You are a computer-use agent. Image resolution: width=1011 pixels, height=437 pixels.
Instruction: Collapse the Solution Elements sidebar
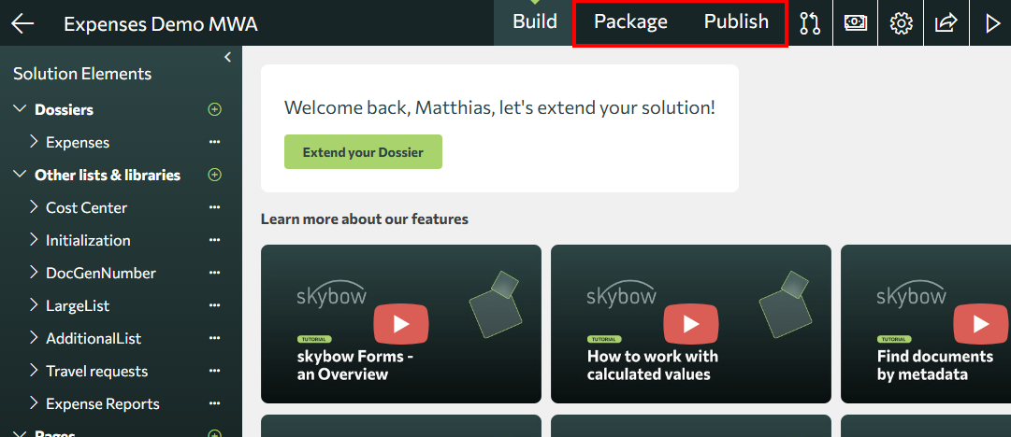(227, 59)
